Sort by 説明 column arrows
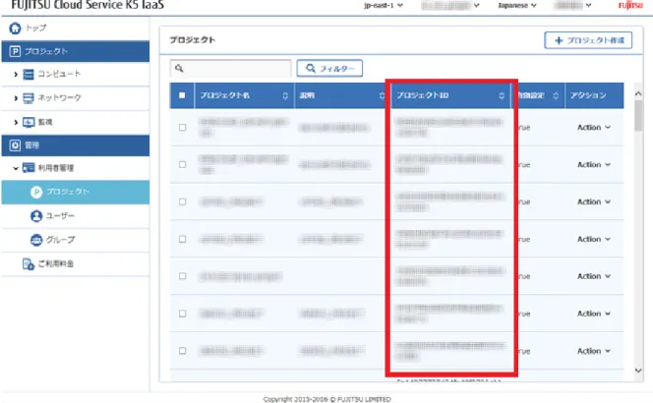 click(x=382, y=95)
